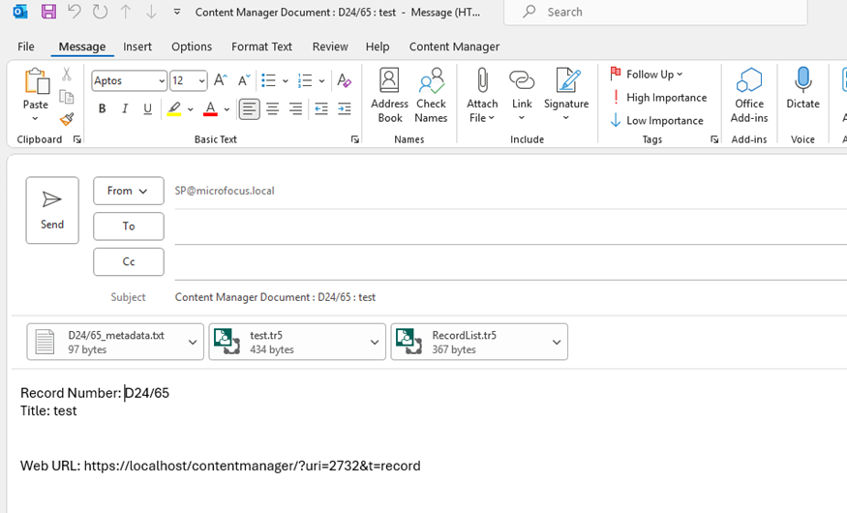The width and height of the screenshot is (847, 513).
Task: Open Tags group dialog launcher
Action: pyautogui.click(x=714, y=139)
